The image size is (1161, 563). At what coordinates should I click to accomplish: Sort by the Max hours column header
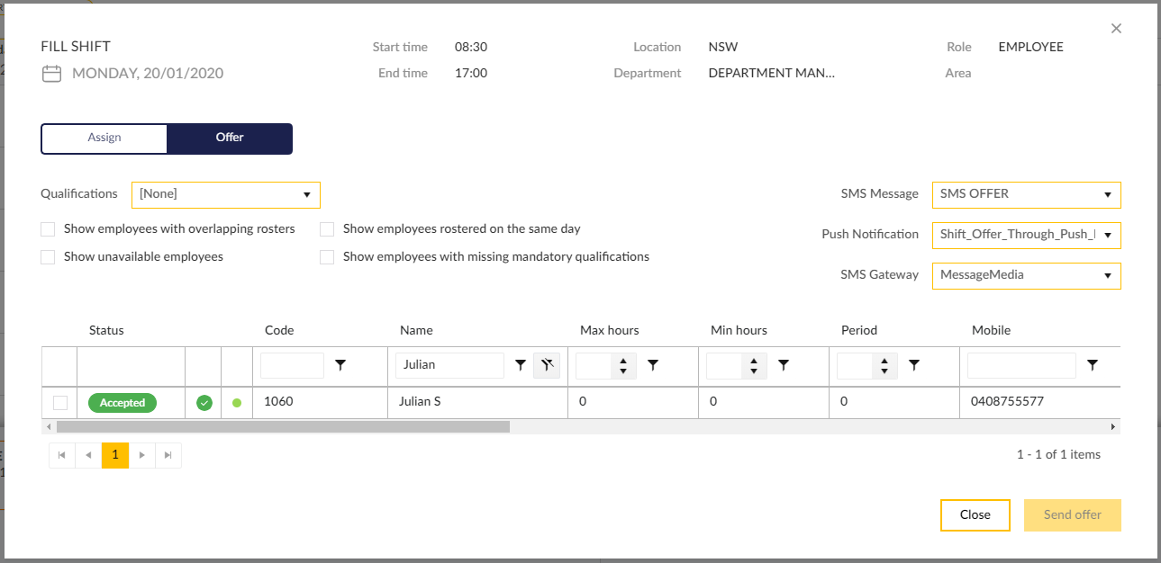point(610,330)
